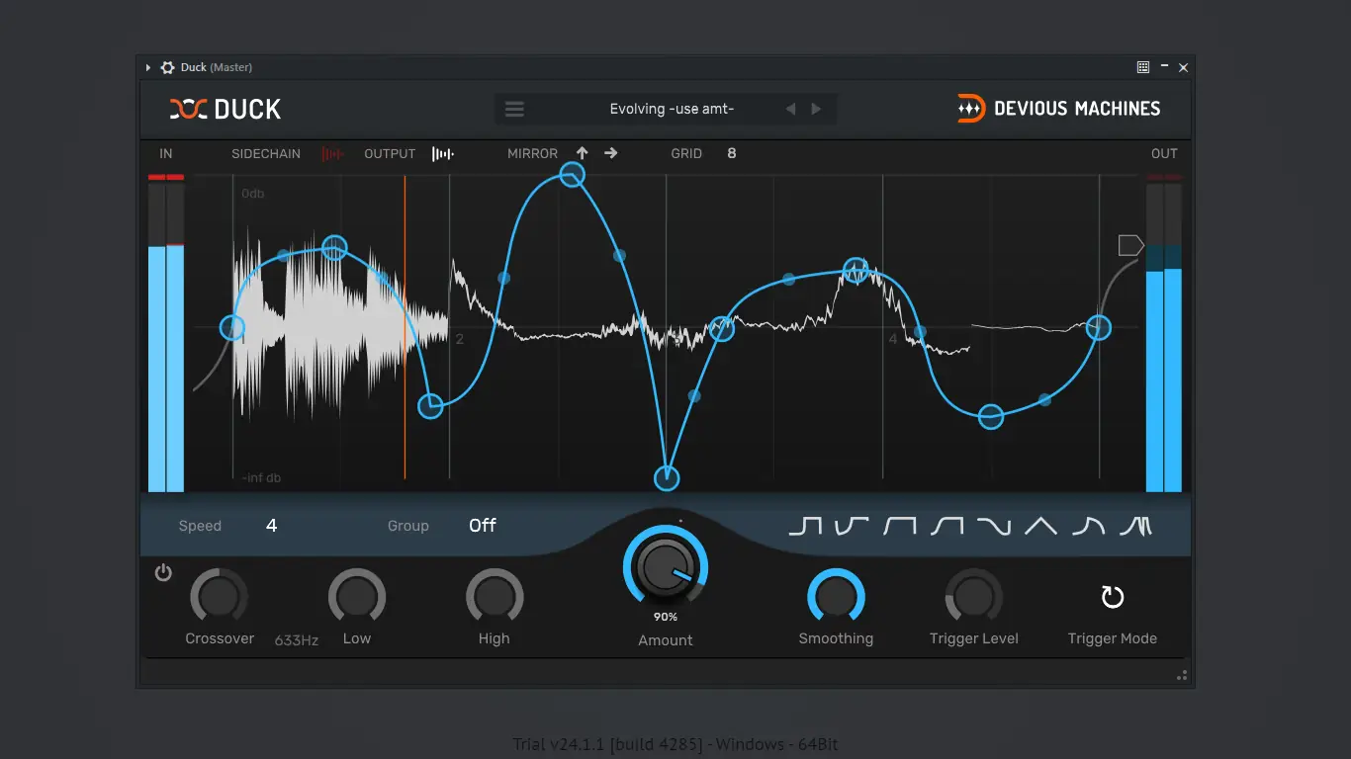Switch to the IN view

165,153
